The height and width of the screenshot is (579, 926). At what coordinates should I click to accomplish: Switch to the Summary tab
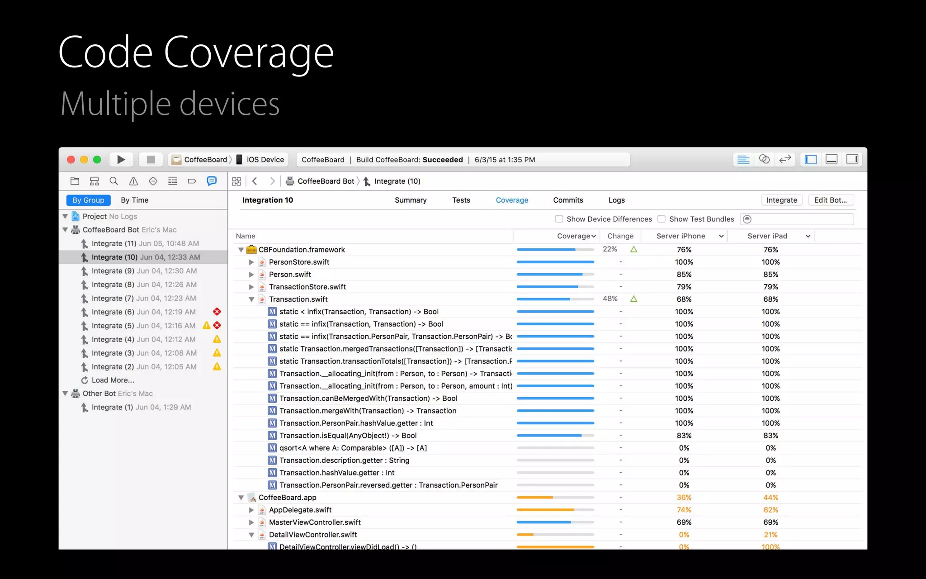pos(411,200)
